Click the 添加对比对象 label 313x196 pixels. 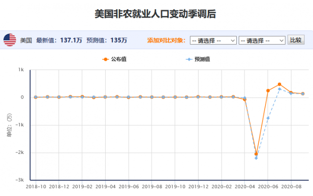tap(166, 40)
